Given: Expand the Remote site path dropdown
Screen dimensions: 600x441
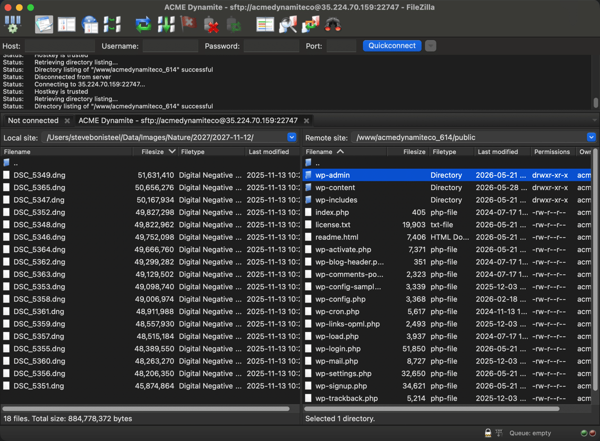Looking at the screenshot, I should pyautogui.click(x=591, y=137).
